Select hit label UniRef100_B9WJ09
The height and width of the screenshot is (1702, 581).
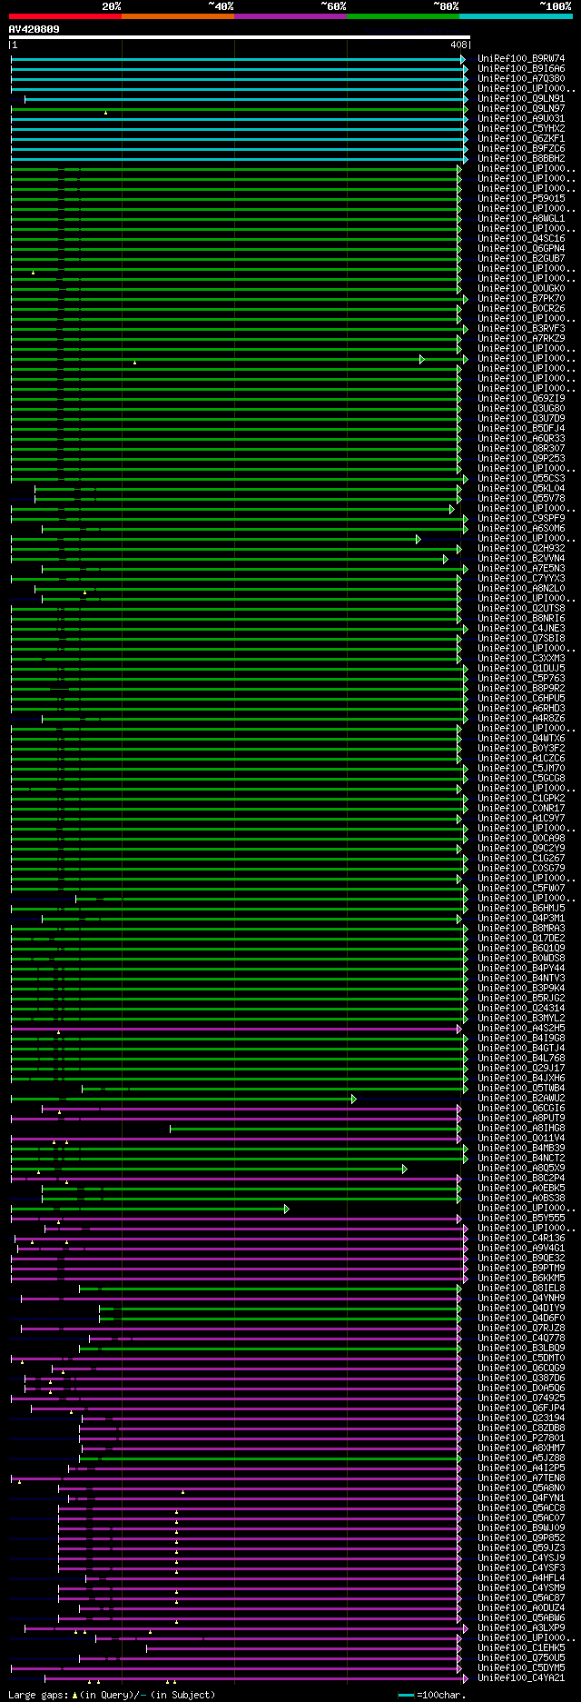(521, 1528)
